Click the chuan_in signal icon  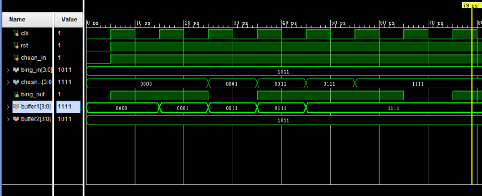(17, 58)
